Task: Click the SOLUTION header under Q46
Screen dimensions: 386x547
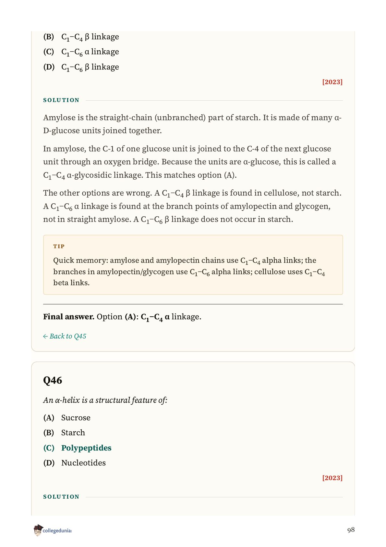Action: click(x=61, y=497)
